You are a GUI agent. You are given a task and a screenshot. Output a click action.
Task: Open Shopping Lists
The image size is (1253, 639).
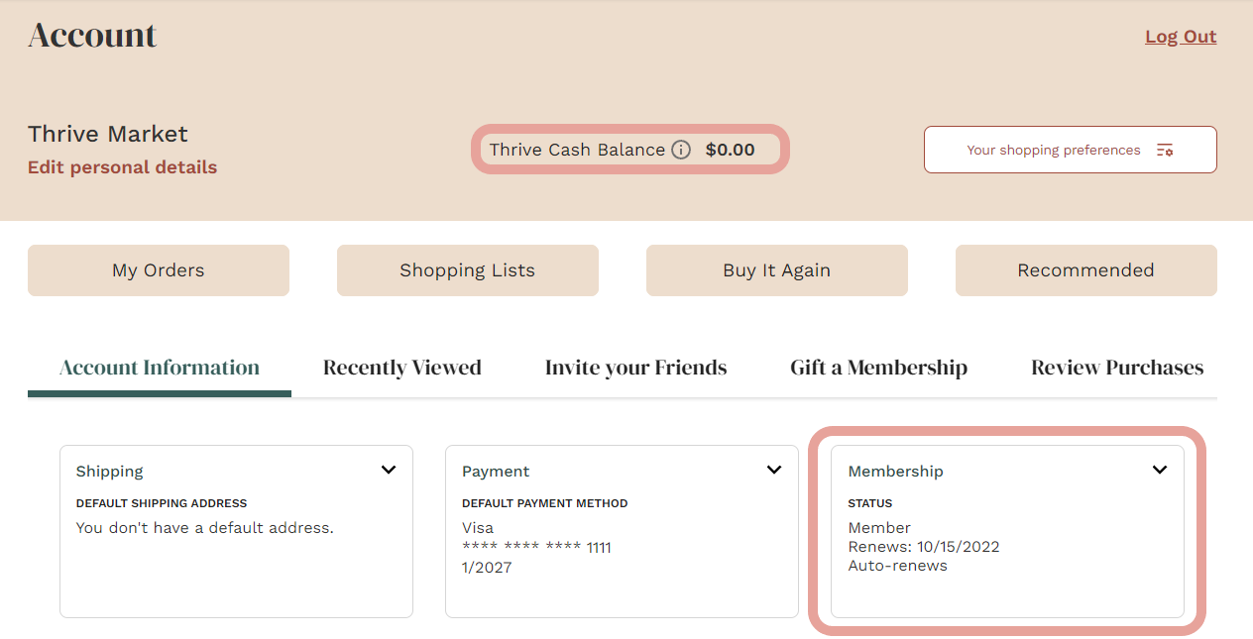[x=467, y=269]
